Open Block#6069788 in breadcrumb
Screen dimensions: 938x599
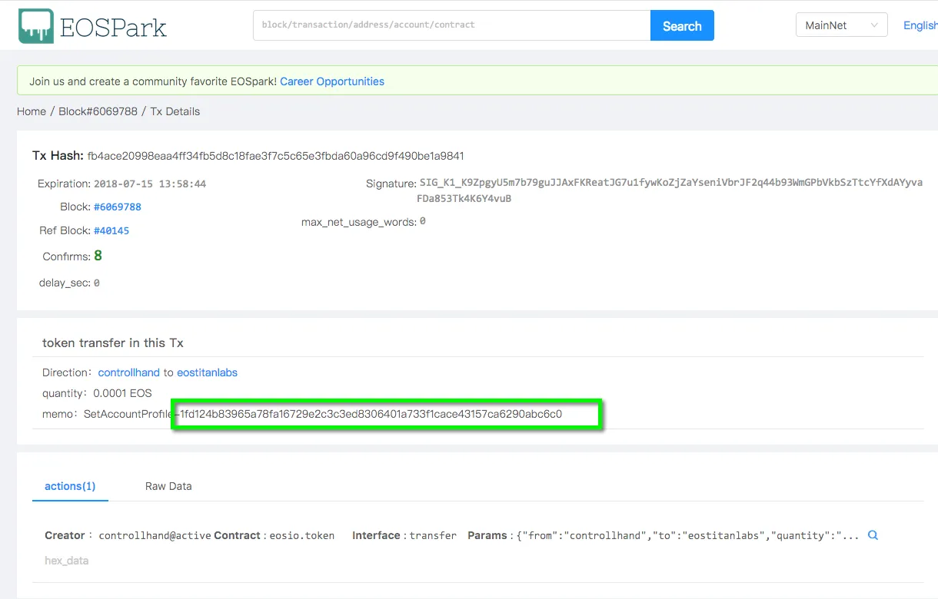coord(98,111)
